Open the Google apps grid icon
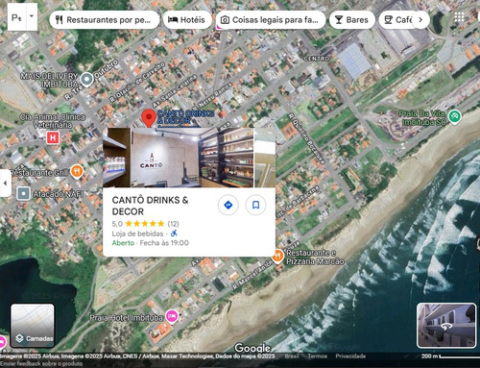This screenshot has height=368, width=480. (459, 17)
